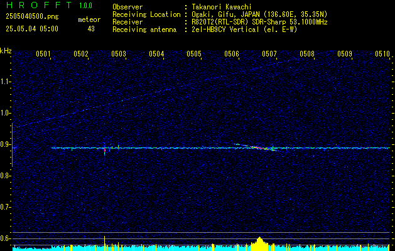Viewport: 395px width, 251px height.
Task: Click the meteor count 43
Action: point(91,29)
